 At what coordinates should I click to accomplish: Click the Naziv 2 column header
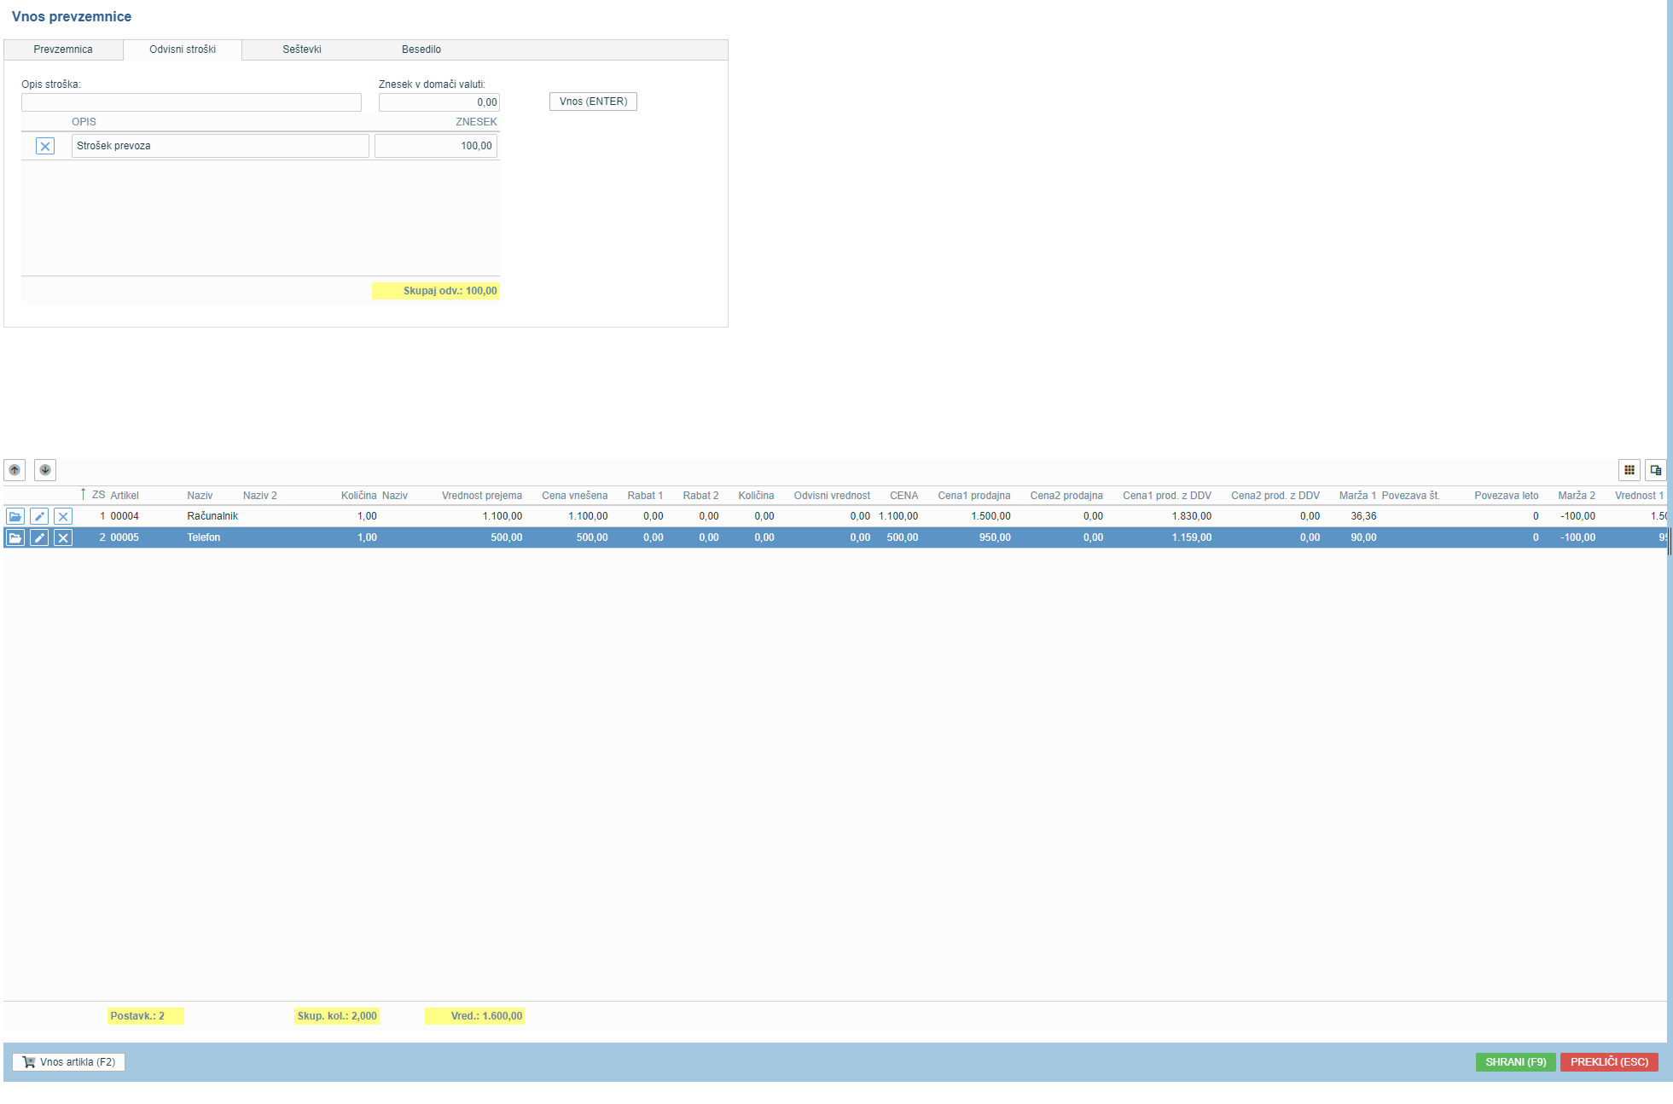(x=260, y=496)
